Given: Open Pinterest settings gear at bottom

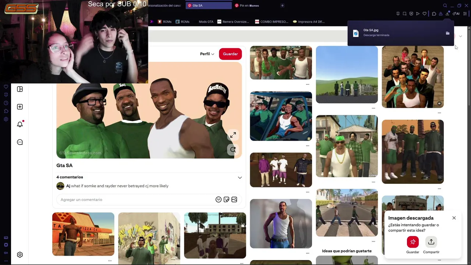Looking at the screenshot, I should [20, 255].
